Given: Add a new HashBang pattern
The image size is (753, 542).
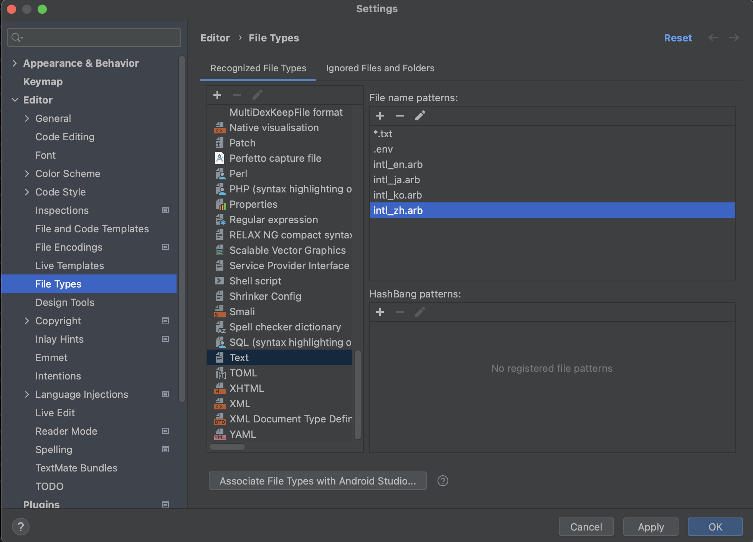Looking at the screenshot, I should click(x=380, y=312).
